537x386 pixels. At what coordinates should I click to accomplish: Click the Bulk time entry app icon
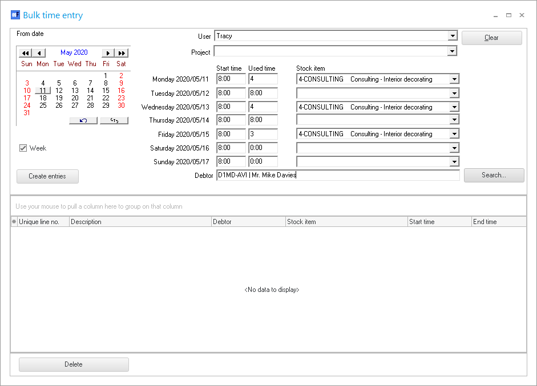15,15
